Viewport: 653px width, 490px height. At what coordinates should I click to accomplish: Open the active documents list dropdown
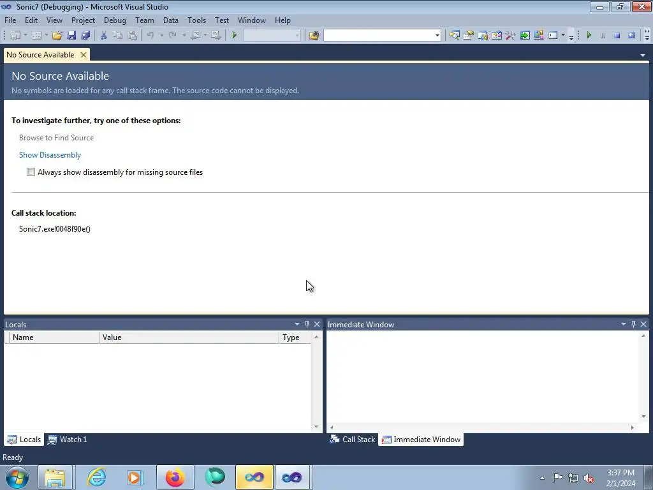pyautogui.click(x=643, y=55)
